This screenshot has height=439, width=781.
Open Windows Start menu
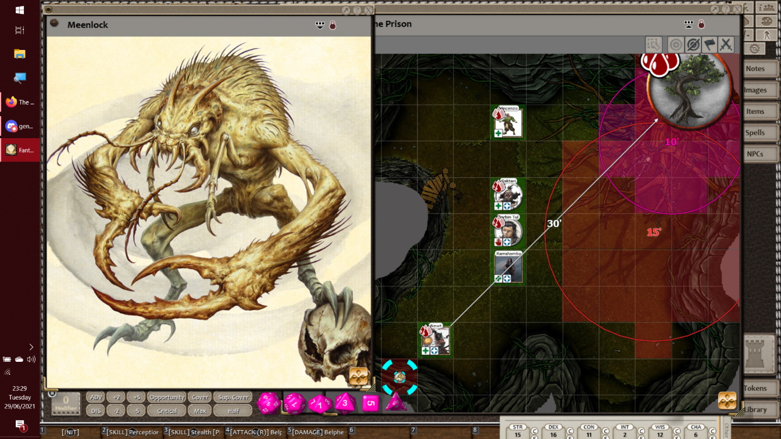pyautogui.click(x=20, y=10)
